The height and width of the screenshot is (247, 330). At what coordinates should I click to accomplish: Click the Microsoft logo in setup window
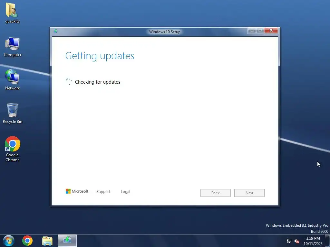tap(77, 191)
